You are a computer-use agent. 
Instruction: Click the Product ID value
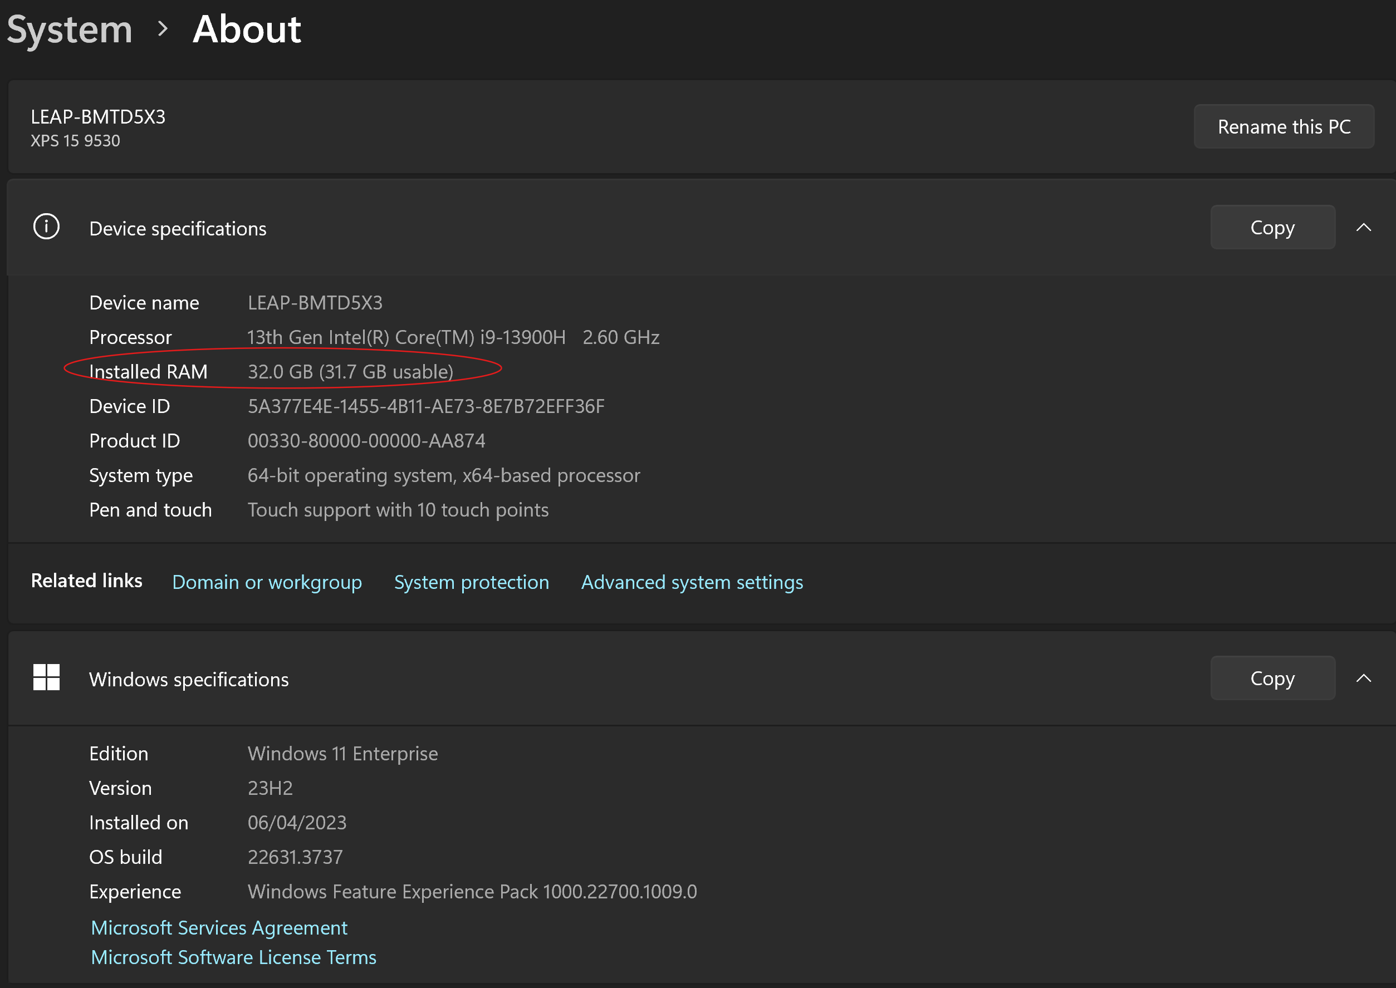(366, 441)
